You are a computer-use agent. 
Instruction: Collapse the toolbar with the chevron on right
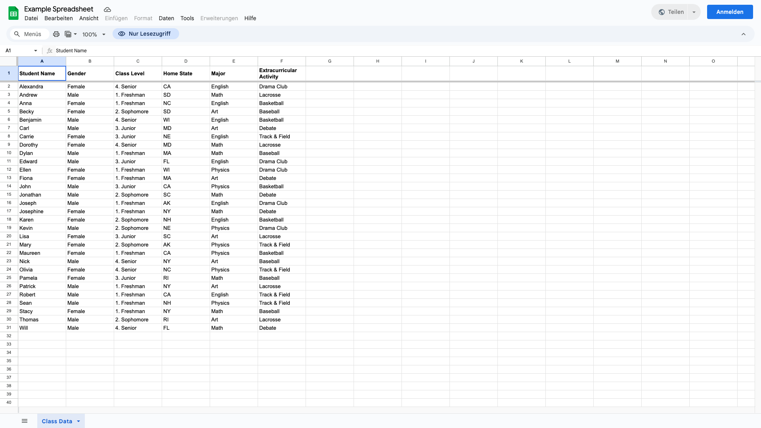click(x=744, y=34)
